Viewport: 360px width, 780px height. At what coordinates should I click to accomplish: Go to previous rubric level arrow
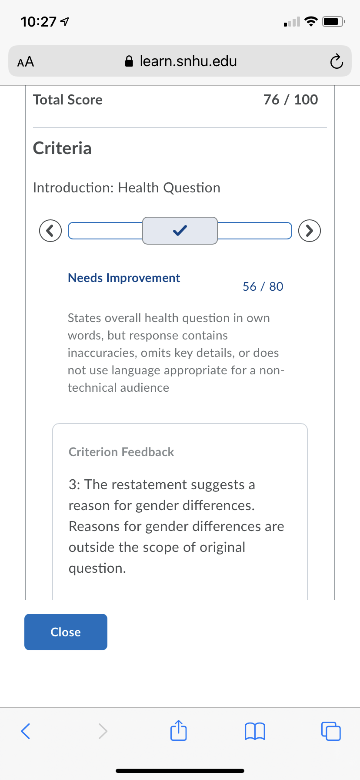(50, 231)
